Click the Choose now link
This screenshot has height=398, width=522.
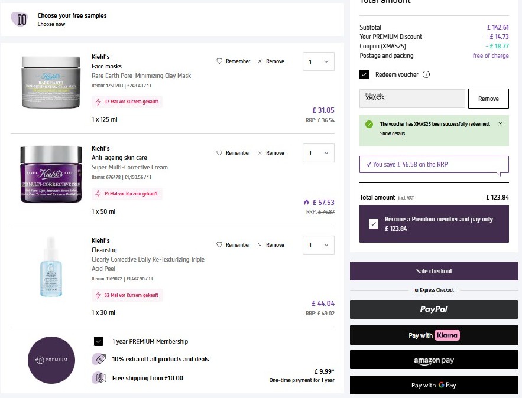pyautogui.click(x=51, y=24)
